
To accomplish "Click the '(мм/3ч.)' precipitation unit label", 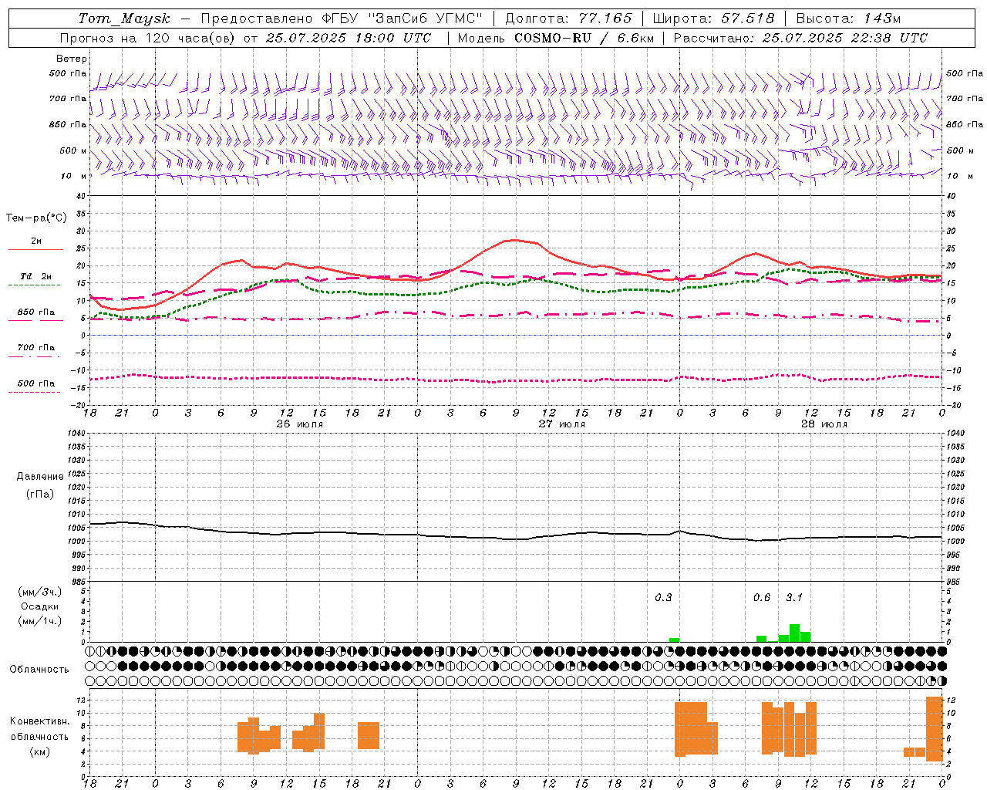I will pyautogui.click(x=39, y=592).
